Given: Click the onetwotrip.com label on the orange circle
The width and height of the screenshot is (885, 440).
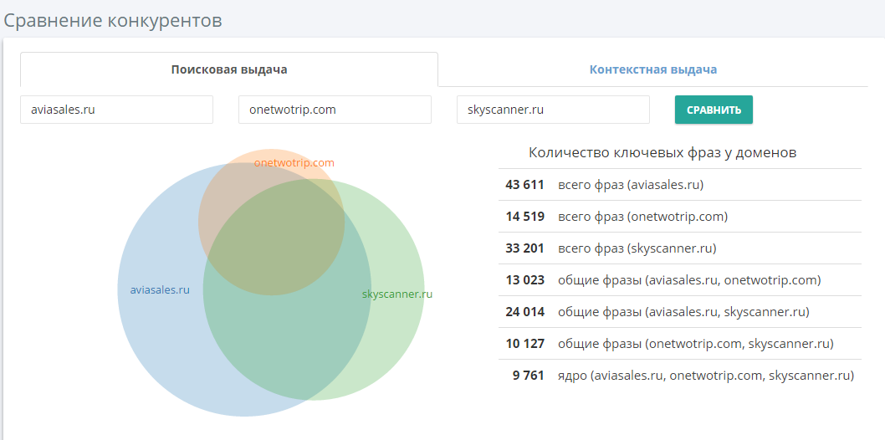Looking at the screenshot, I should (x=294, y=162).
